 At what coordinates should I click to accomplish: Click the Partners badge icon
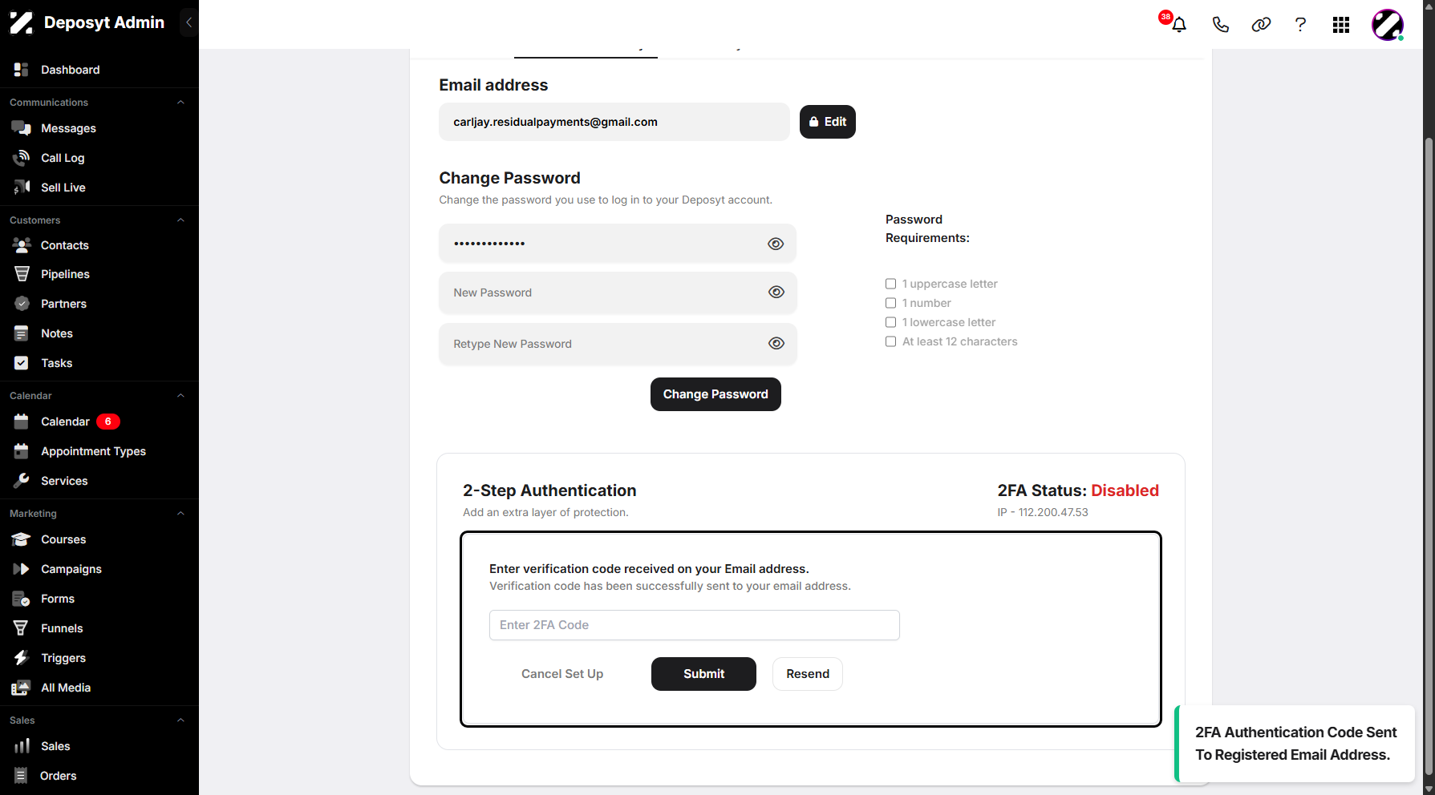point(22,304)
